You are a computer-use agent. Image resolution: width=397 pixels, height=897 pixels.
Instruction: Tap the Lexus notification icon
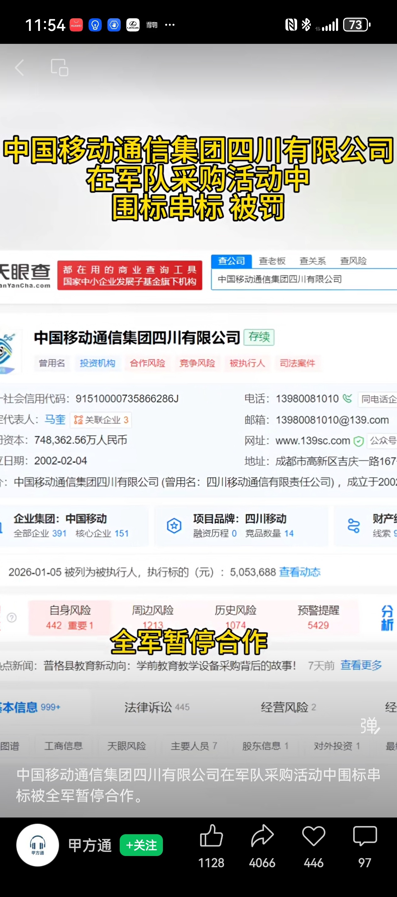pyautogui.click(x=133, y=25)
